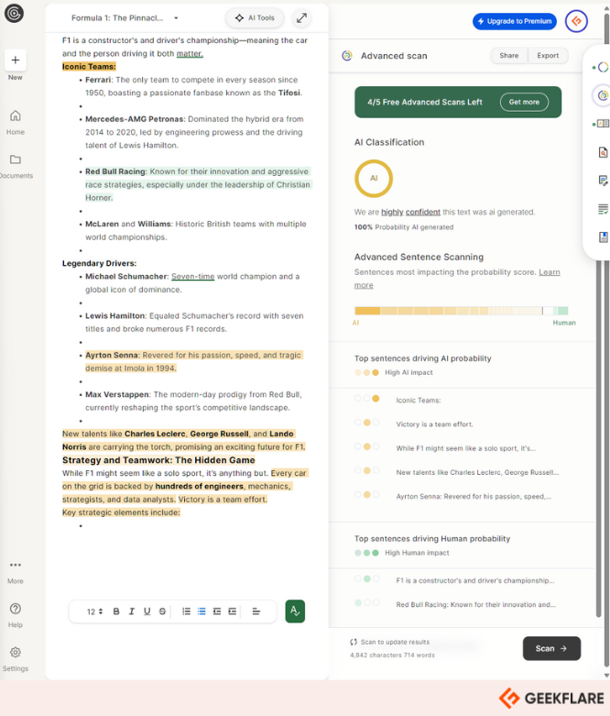
Task: Click the 'Legendary Drivers:' heading in document
Action: click(100, 263)
